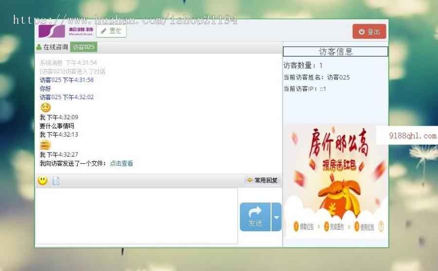Viewport: 438px width, 271px height.
Task: Click the 访客025 下午4:31:58 message header
Action: [67, 80]
